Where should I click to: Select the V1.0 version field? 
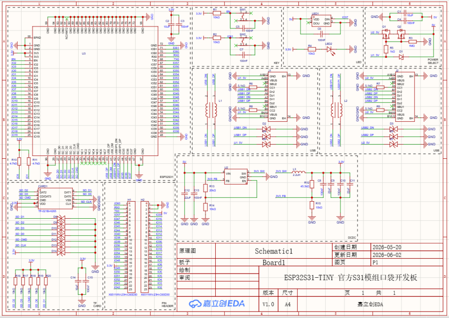[268, 304]
